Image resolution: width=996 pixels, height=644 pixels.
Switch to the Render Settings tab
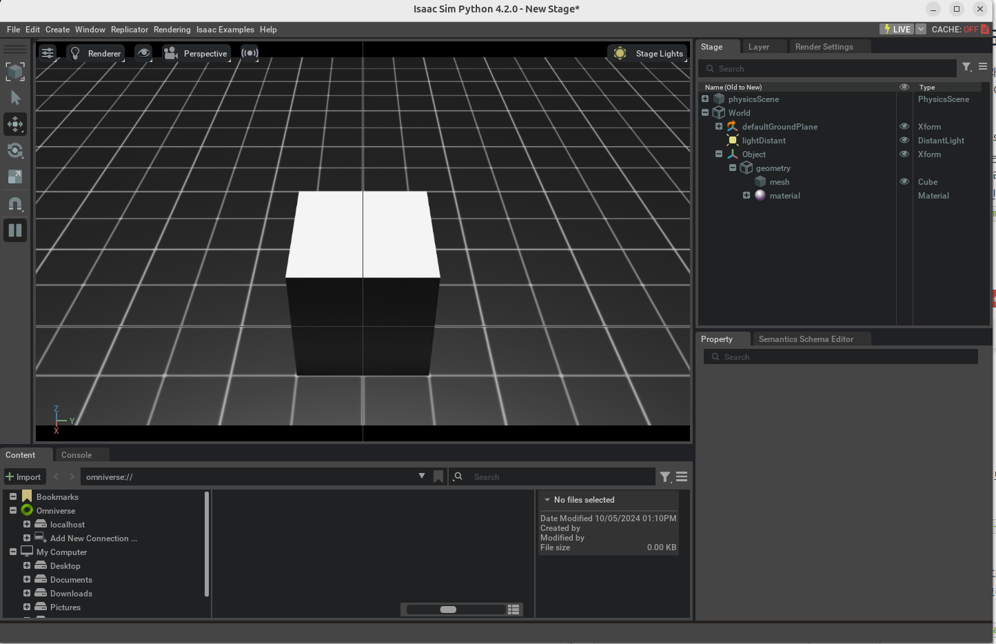pyautogui.click(x=824, y=47)
